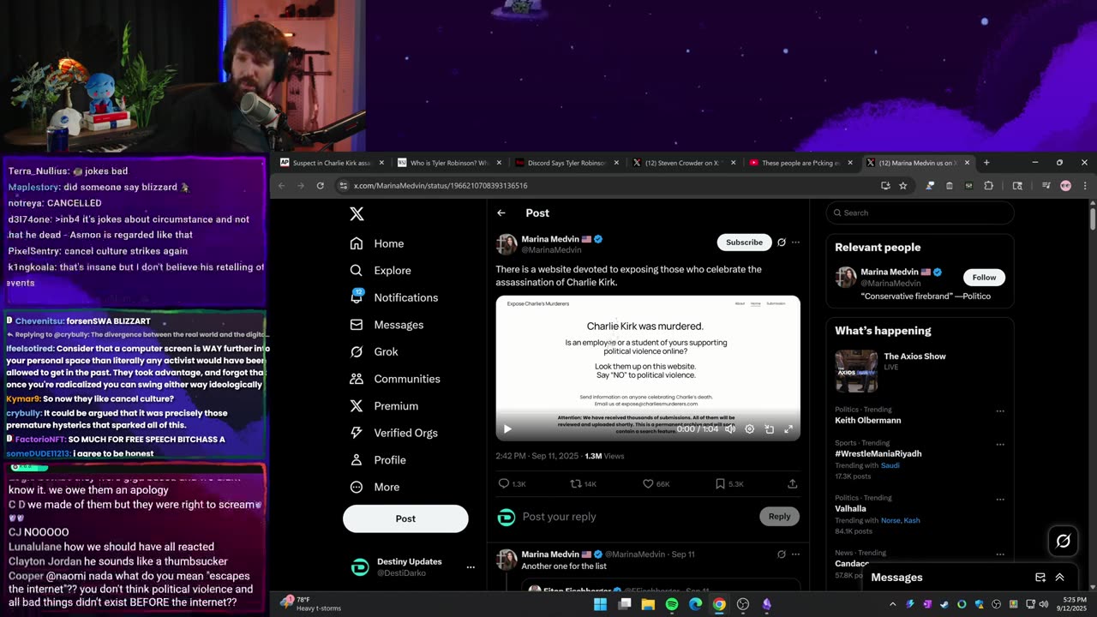Play the embedded video
The image size is (1097, 617).
pos(507,429)
